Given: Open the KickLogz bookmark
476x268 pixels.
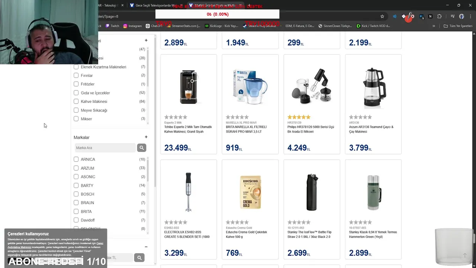Looking at the screenshot, I should tap(221, 26).
